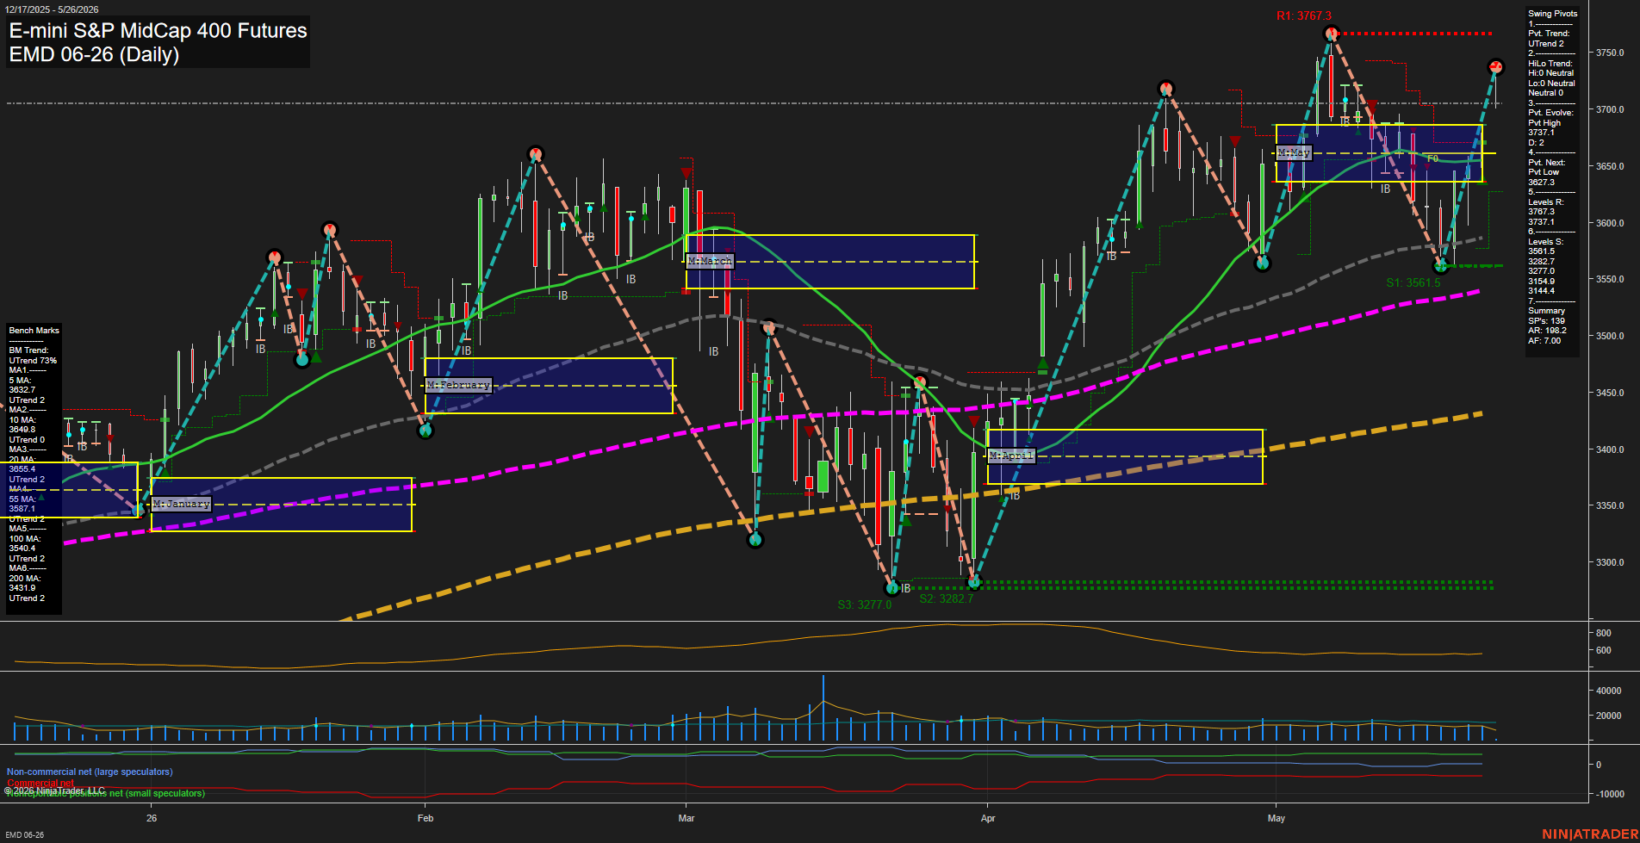The width and height of the screenshot is (1640, 843).
Task: Click the 3300.0 price axis label
Action: [x=1610, y=562]
